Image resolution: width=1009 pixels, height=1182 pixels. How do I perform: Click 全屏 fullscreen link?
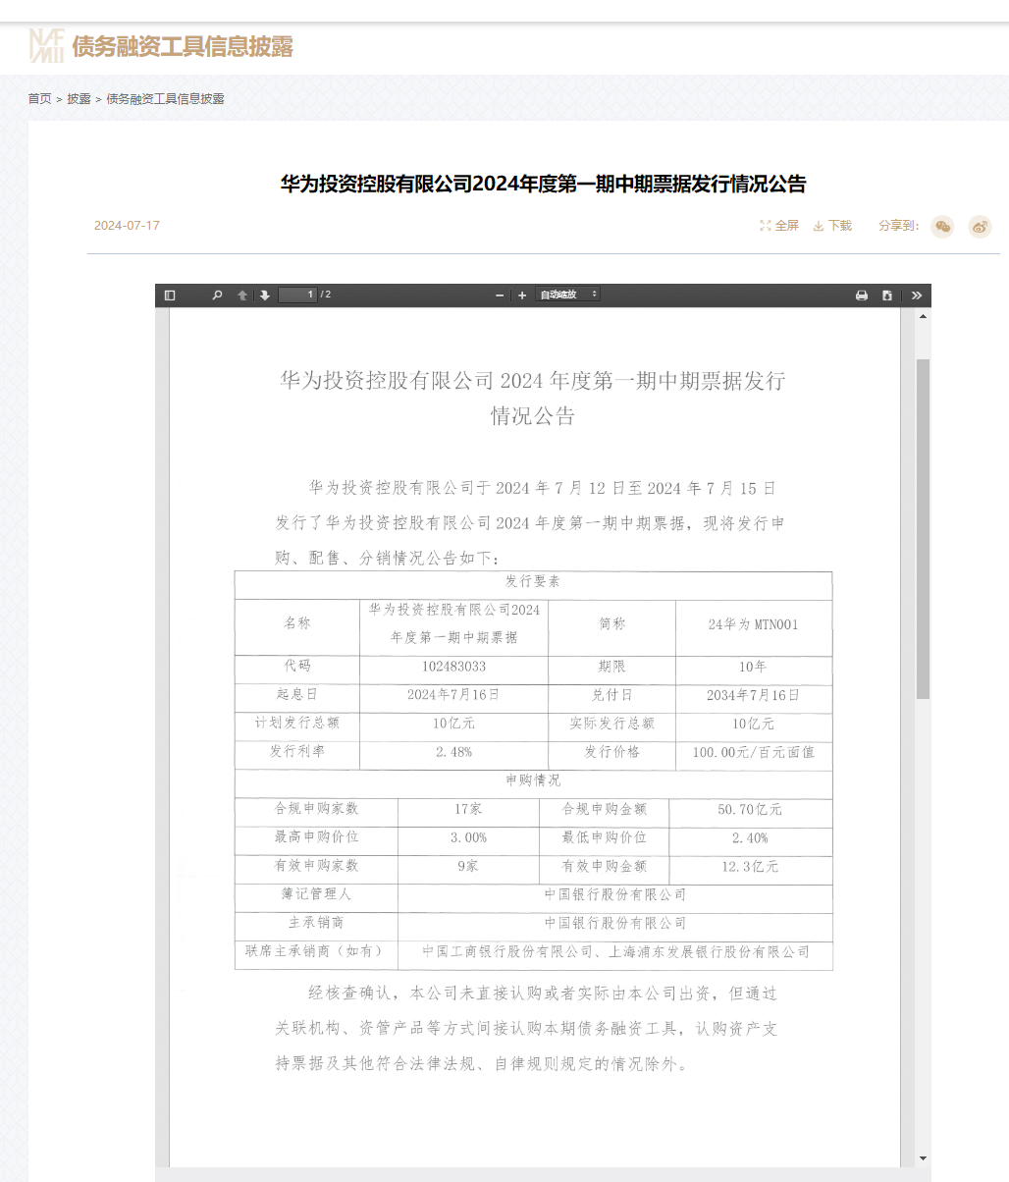click(779, 226)
